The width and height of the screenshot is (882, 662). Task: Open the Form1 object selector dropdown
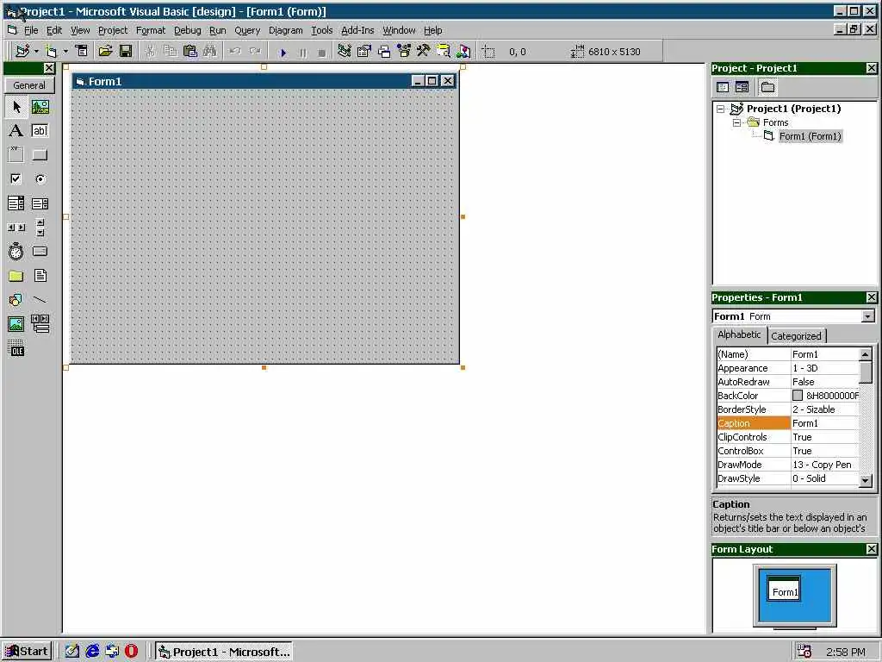pyautogui.click(x=868, y=316)
